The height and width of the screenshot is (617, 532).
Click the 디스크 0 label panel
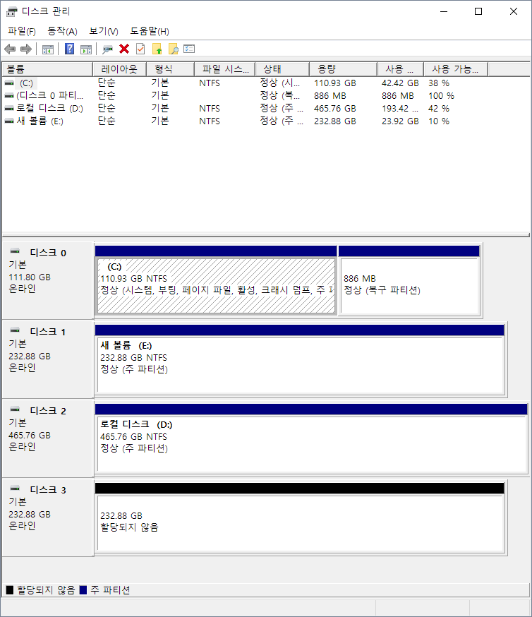point(48,278)
